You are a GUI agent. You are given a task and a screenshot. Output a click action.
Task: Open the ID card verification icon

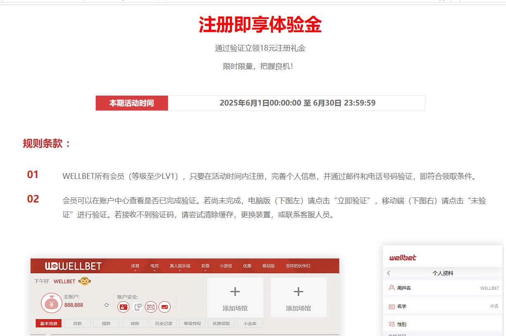point(123,307)
